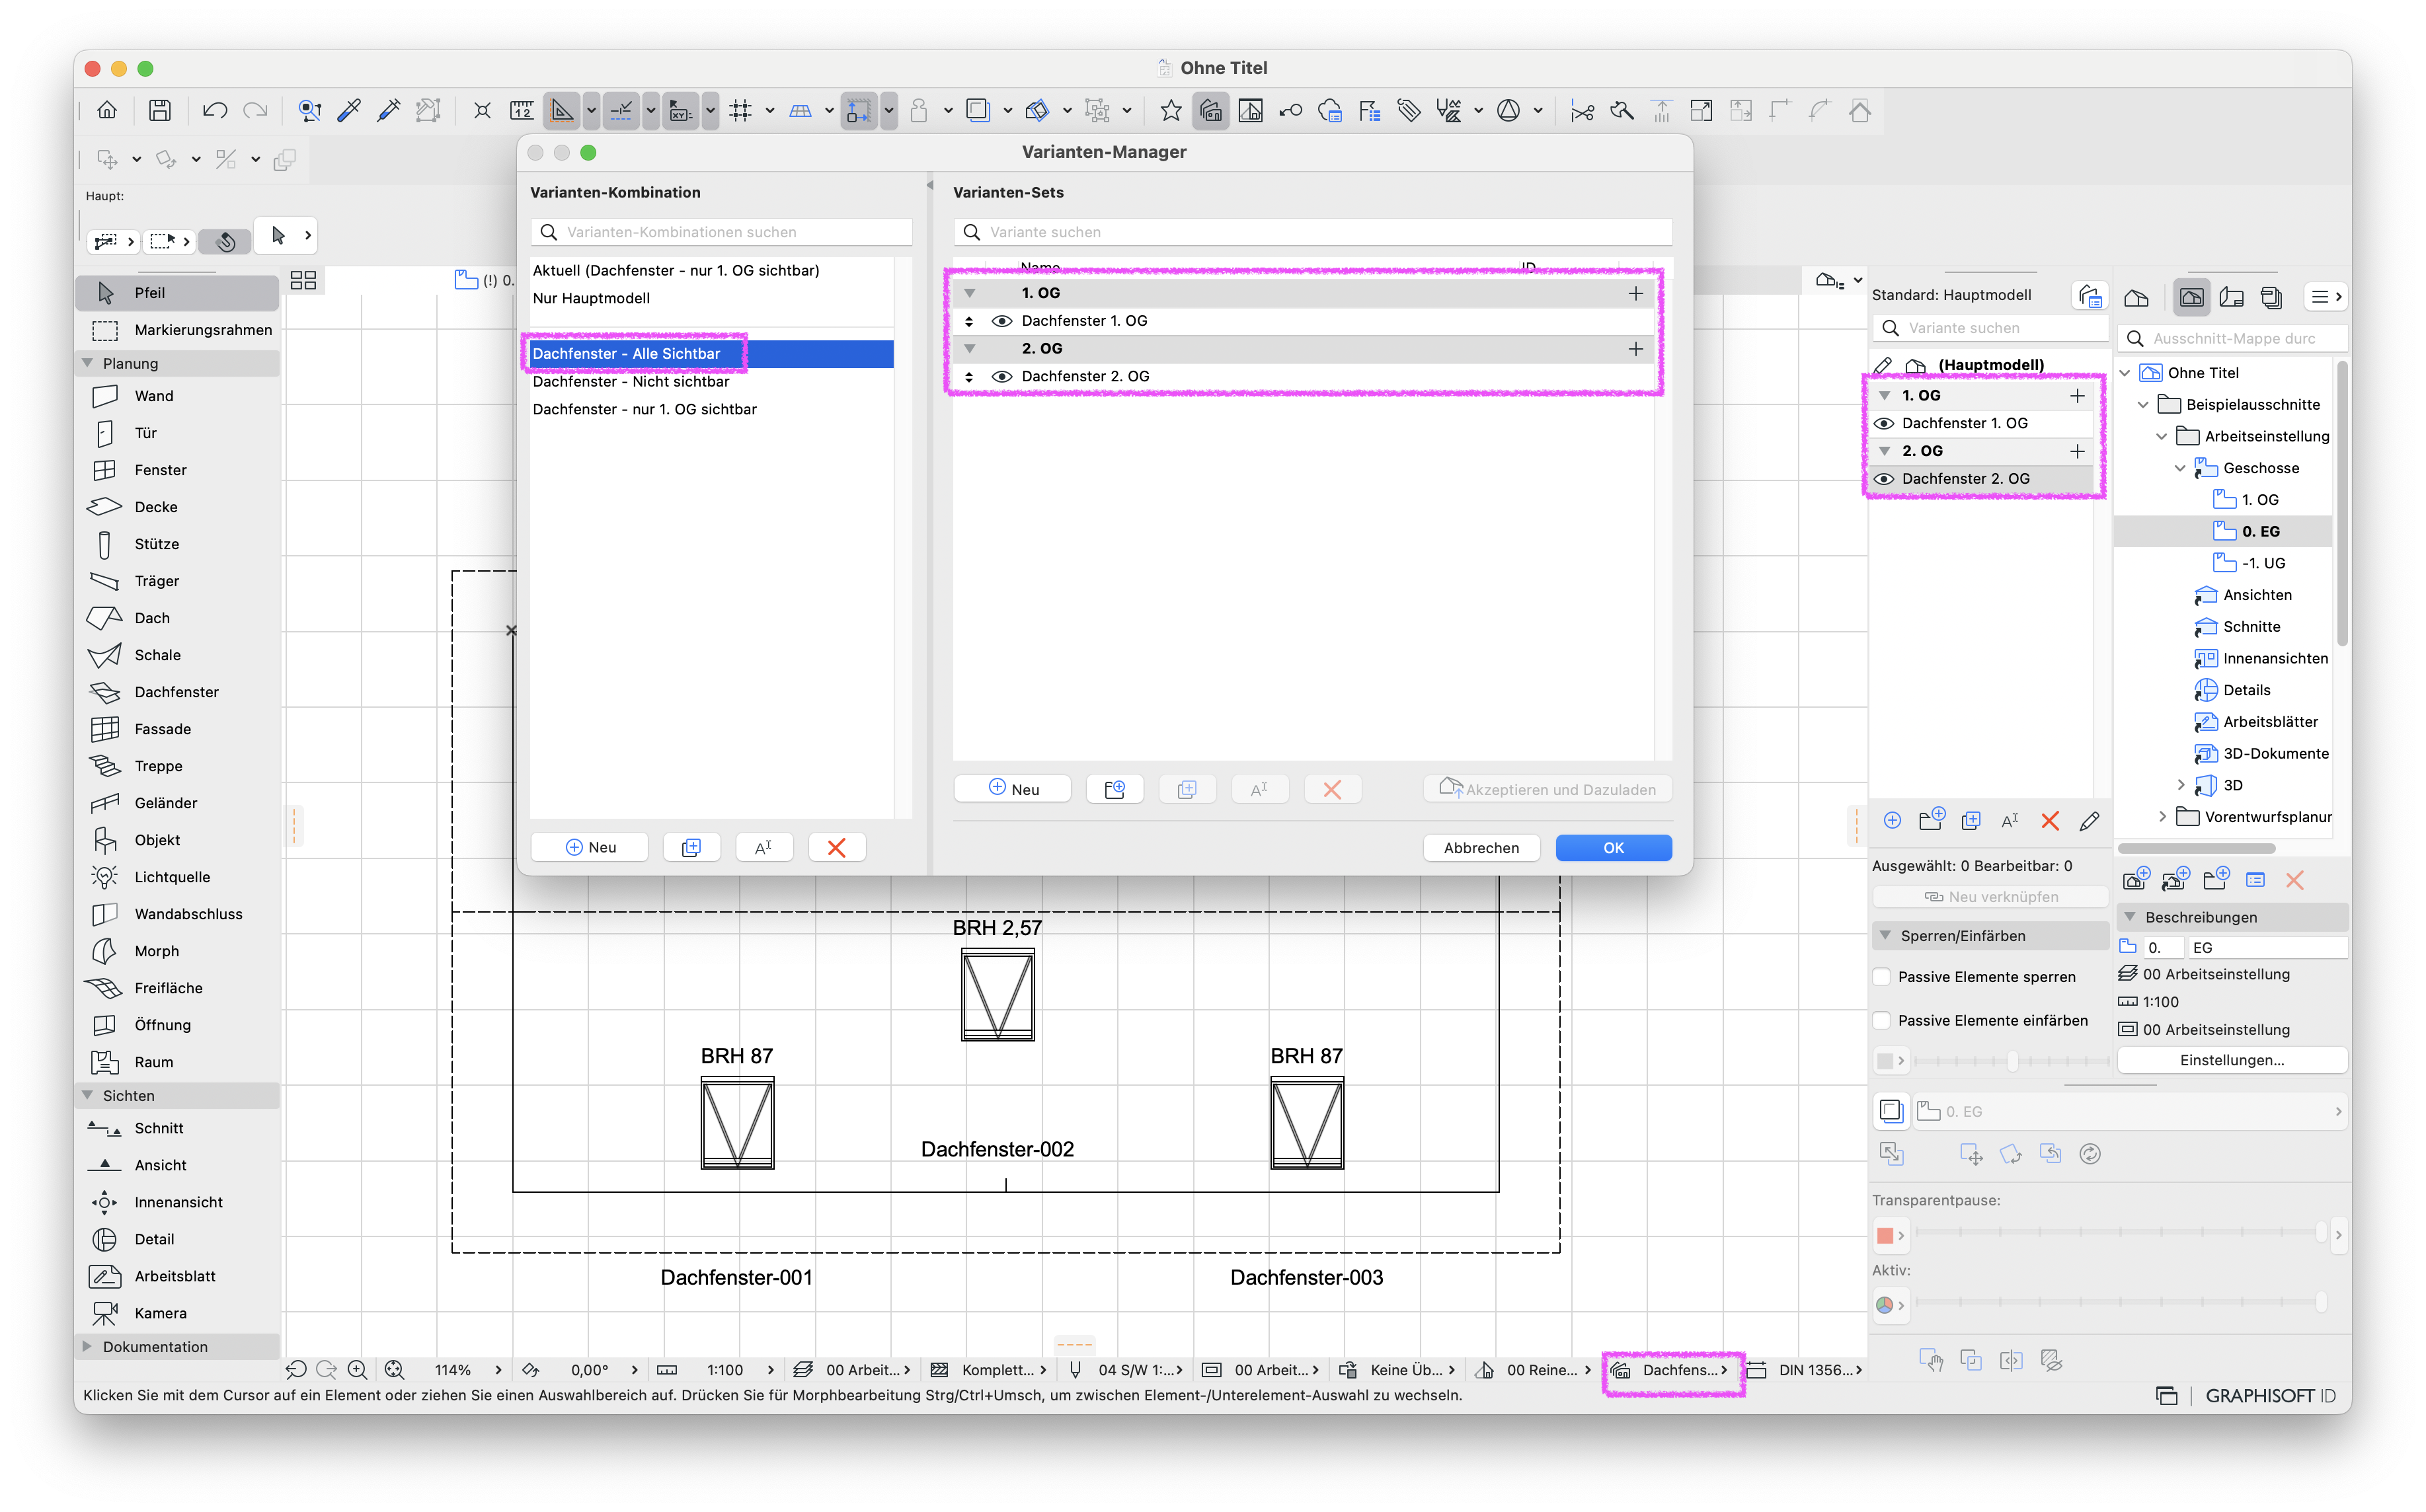
Task: Select Dachfenster - Nicht sichtbar combination
Action: click(x=711, y=382)
